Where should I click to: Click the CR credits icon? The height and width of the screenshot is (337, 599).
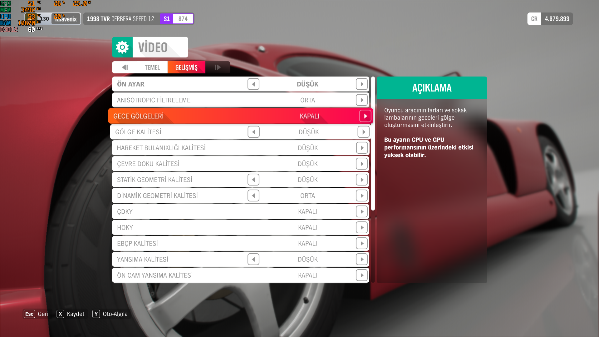click(534, 19)
